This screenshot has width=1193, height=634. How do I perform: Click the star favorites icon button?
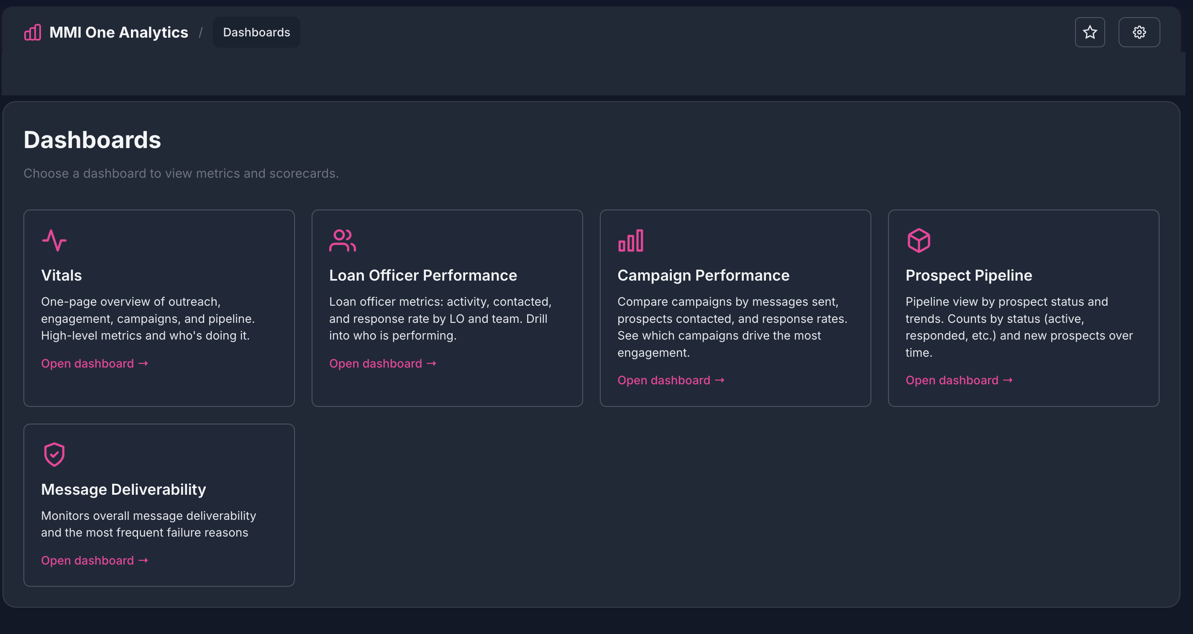[x=1090, y=33]
